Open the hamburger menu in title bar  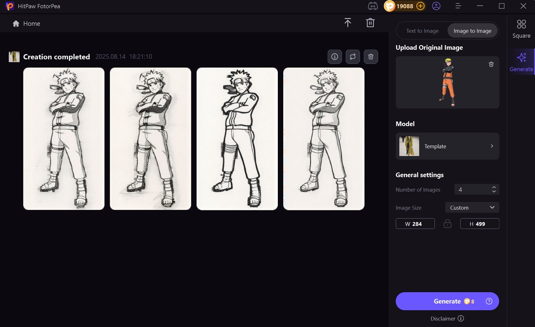pyautogui.click(x=458, y=6)
